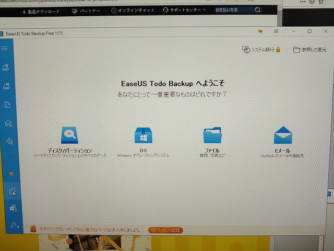The height and width of the screenshot is (251, 334).
Task: Click the 書類、写真など description text
Action: (212, 156)
